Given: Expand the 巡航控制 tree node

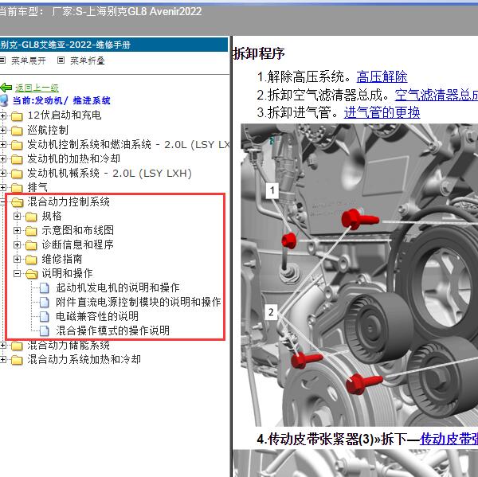Looking at the screenshot, I should (x=2, y=130).
